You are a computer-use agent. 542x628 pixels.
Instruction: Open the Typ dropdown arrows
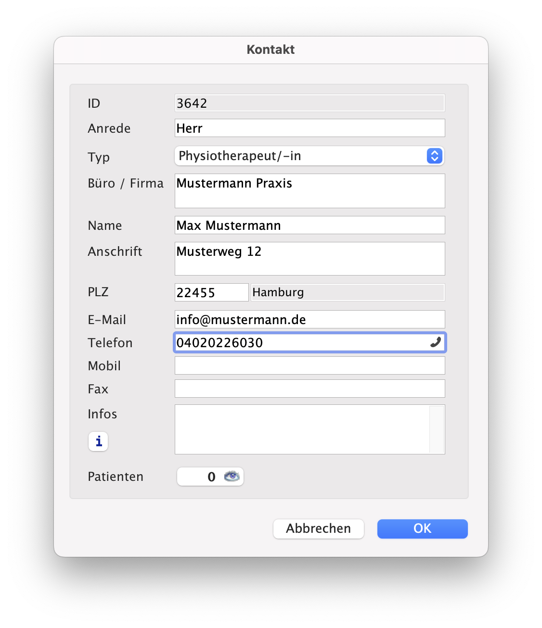click(434, 156)
